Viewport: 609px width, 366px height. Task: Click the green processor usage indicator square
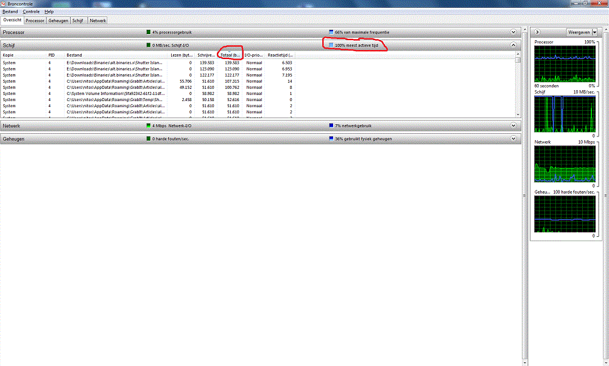(x=149, y=32)
